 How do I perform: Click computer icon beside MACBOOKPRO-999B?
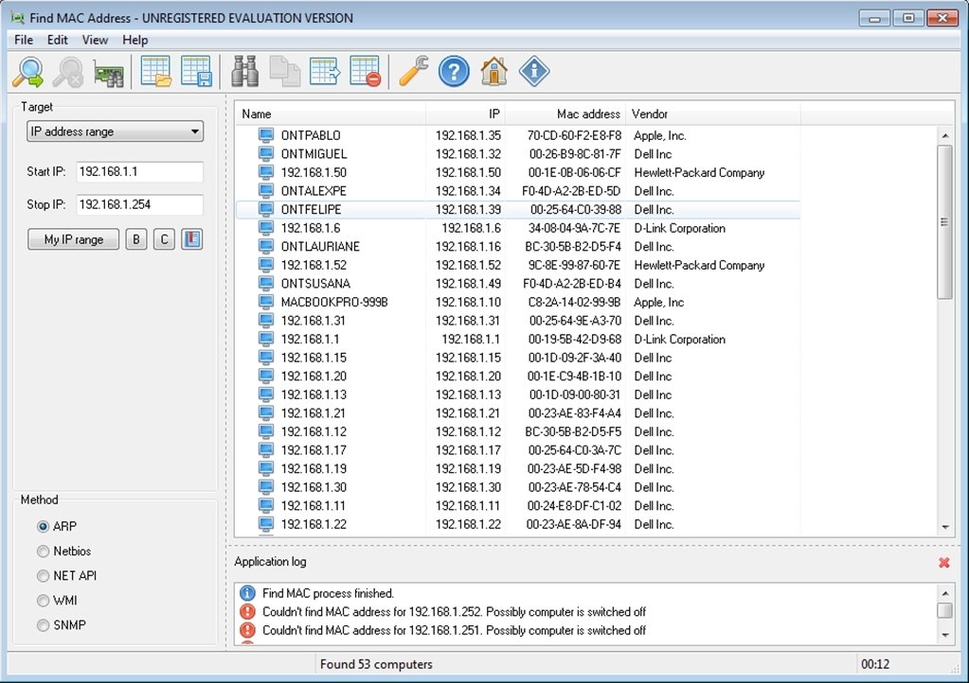pos(266,302)
